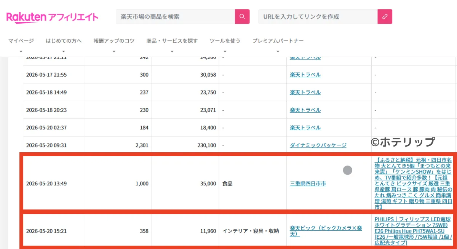Open the PHILIPS LED電球 product link

coord(413,231)
